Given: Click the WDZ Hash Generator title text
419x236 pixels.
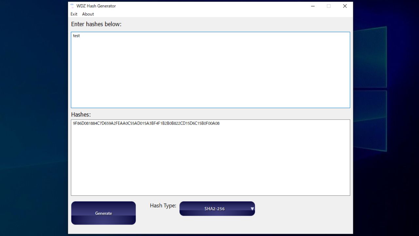Looking at the screenshot, I should (x=96, y=6).
